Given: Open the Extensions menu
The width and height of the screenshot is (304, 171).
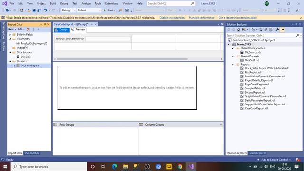Looking at the screenshot, I should coord(112,3).
